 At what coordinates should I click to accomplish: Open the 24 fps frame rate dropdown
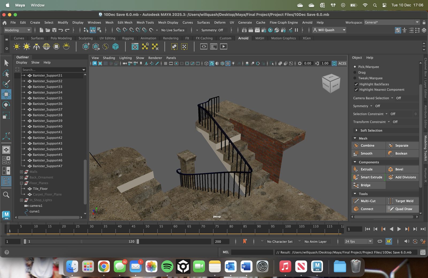(358, 241)
